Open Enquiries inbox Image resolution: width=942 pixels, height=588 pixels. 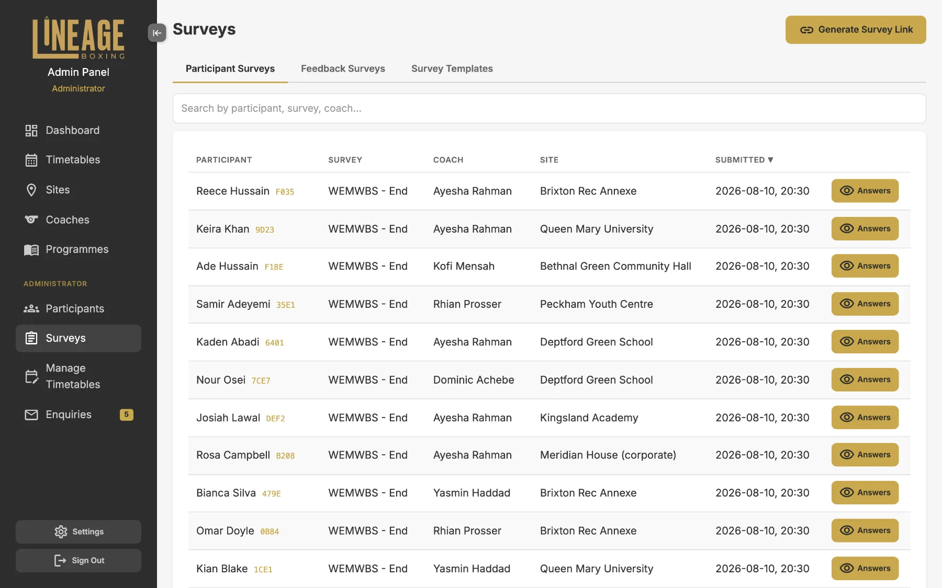pyautogui.click(x=78, y=414)
